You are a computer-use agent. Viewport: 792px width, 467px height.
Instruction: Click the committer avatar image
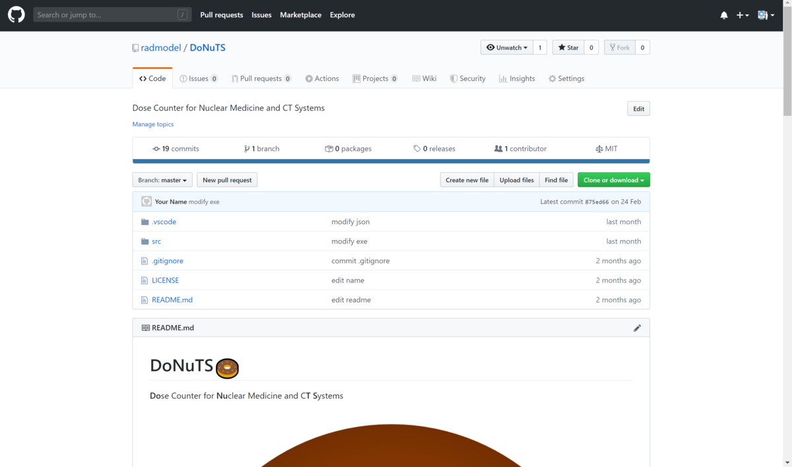pyautogui.click(x=147, y=201)
